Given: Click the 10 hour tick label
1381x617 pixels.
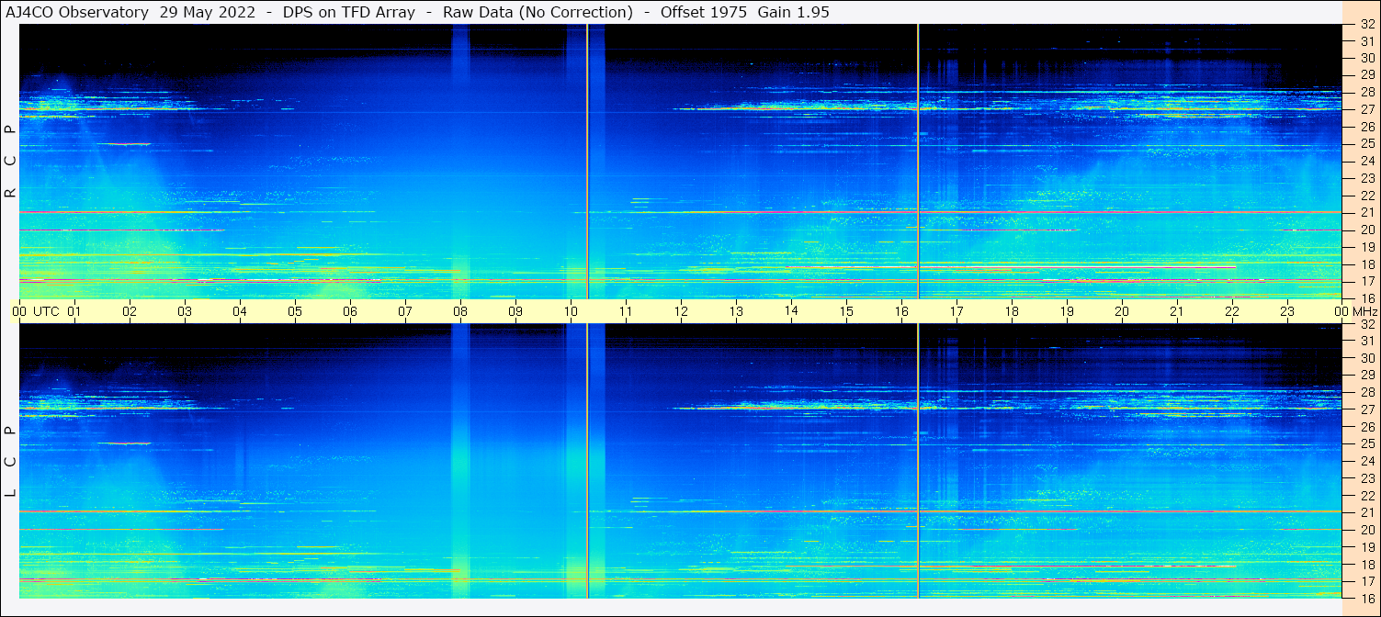Looking at the screenshot, I should (571, 311).
